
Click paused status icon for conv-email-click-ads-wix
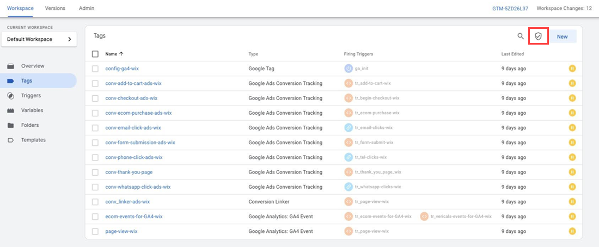[572, 127]
